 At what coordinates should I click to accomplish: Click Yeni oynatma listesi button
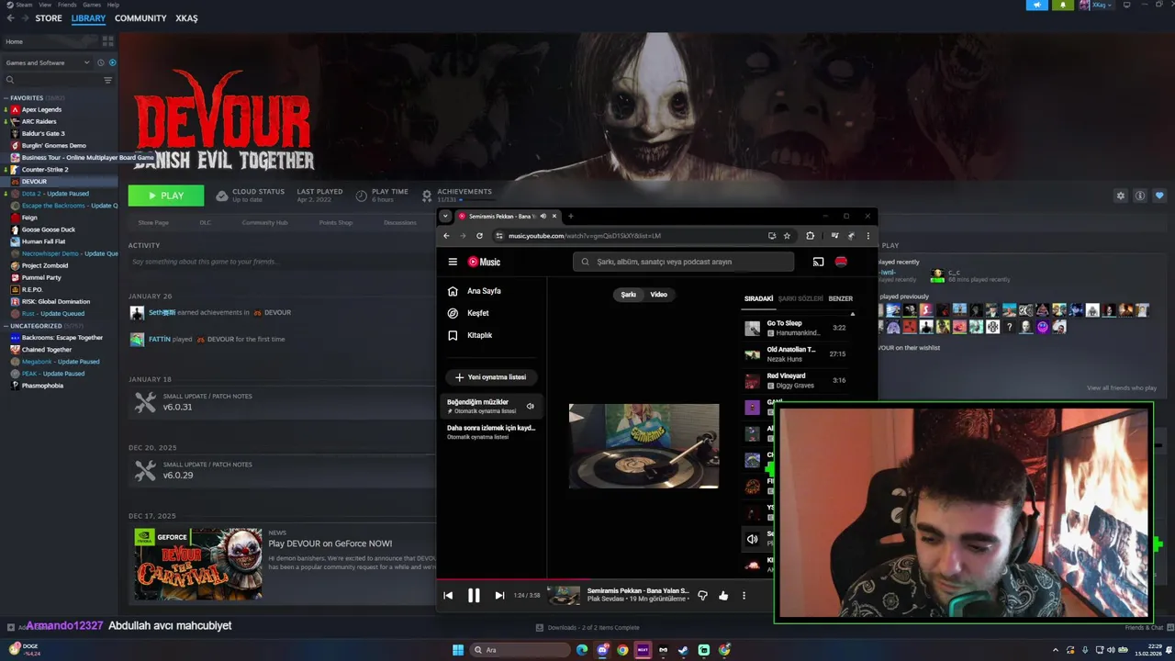(491, 377)
